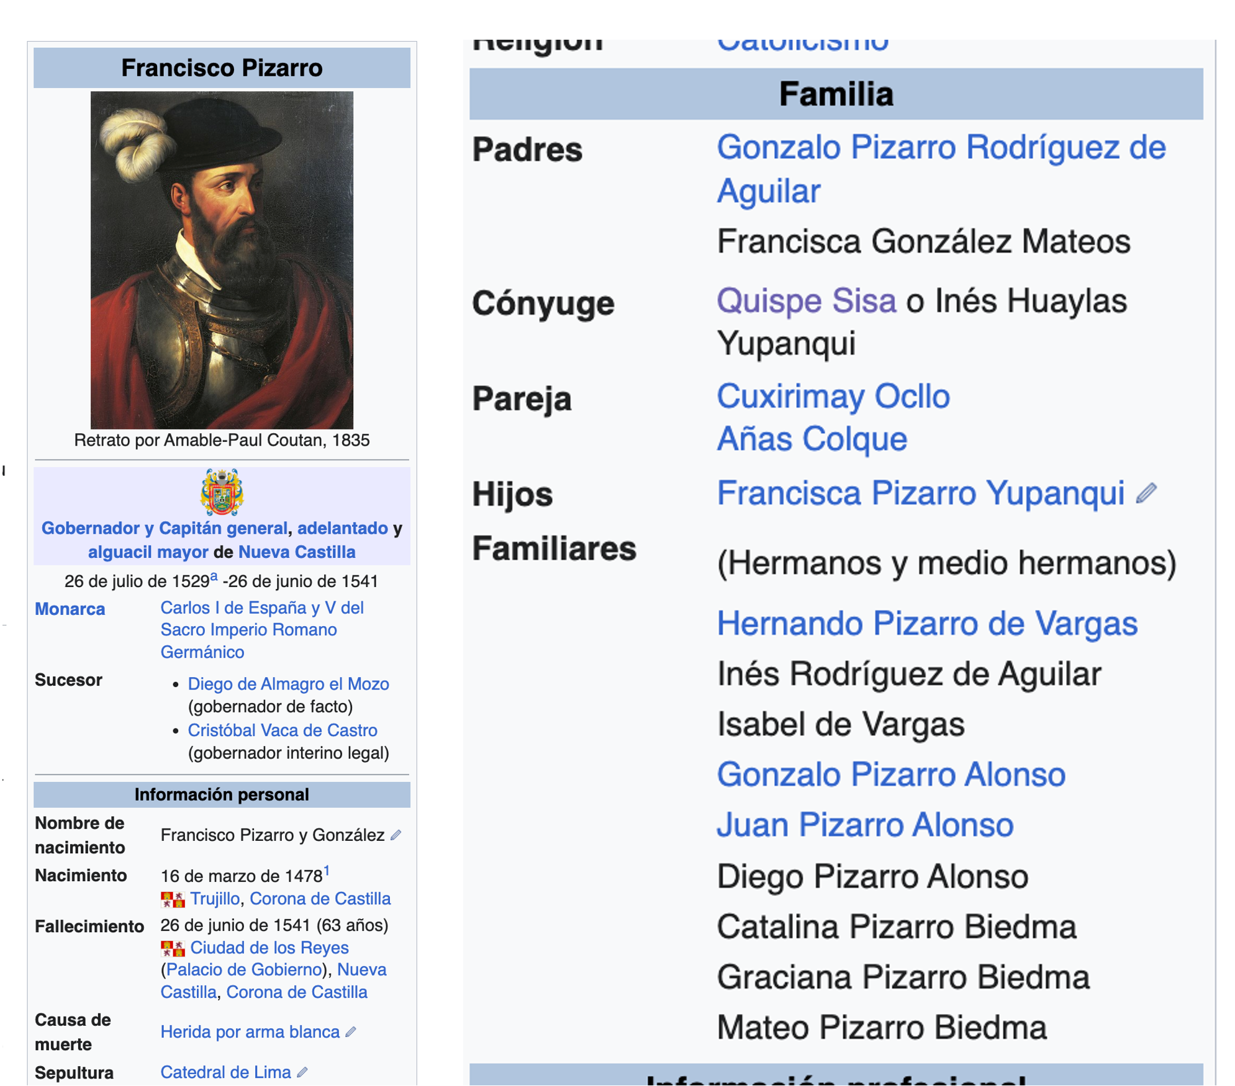The image size is (1235, 1086).
Task: Open the Cuxirimay Ocllo link
Action: click(833, 397)
